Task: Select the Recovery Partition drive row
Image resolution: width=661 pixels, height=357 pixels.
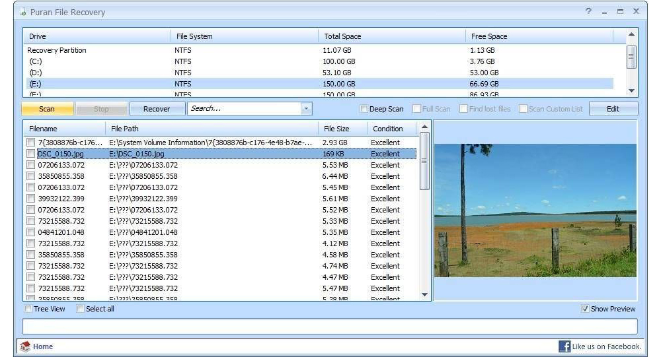Action: 57,50
